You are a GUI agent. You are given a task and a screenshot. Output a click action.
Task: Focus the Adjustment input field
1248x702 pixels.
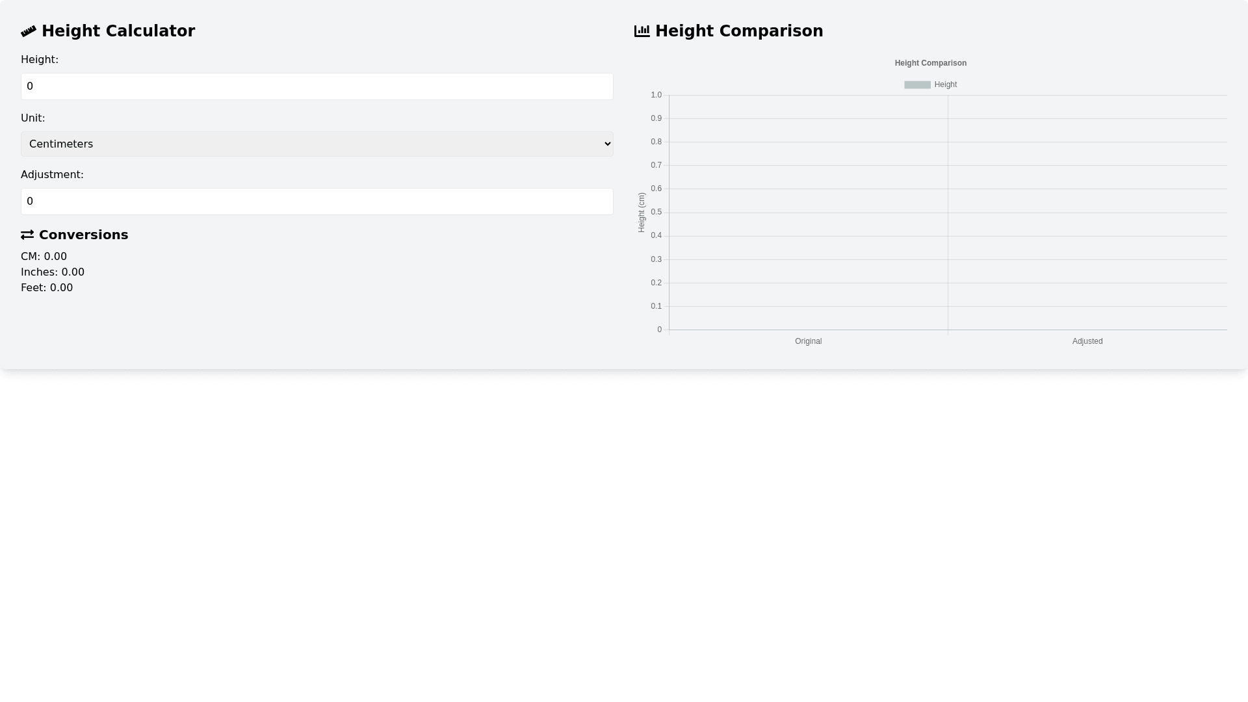point(317,201)
